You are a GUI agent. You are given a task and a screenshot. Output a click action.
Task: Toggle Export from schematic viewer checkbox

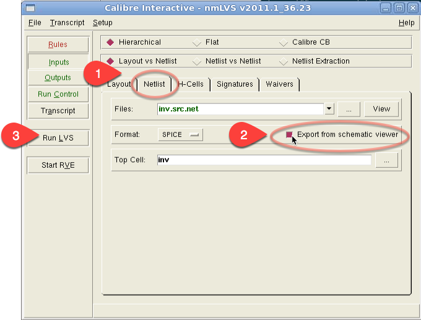click(x=289, y=134)
